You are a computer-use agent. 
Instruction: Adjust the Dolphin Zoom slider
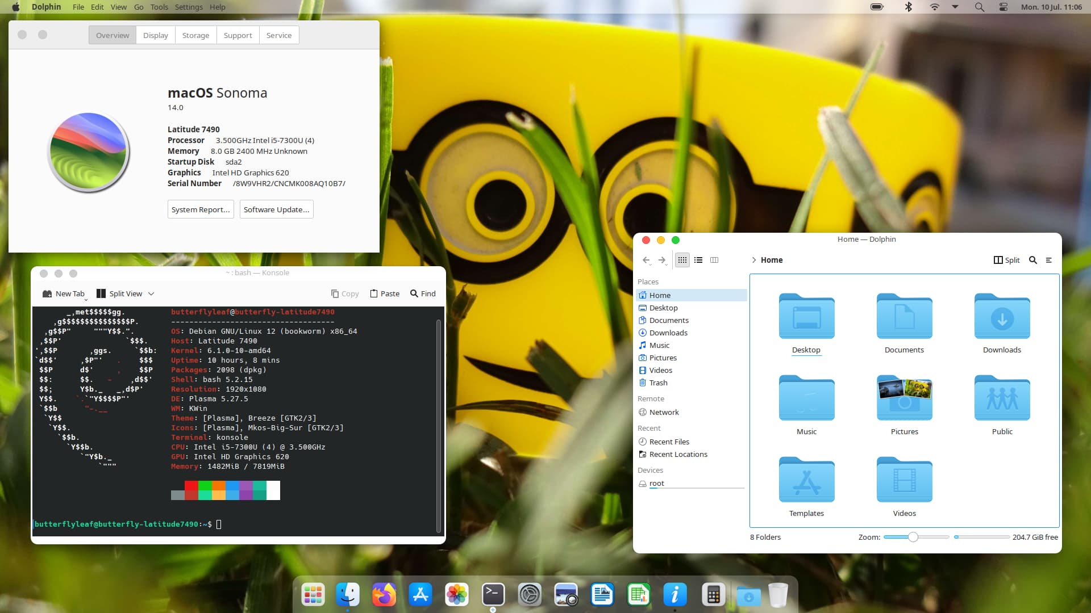click(x=916, y=537)
